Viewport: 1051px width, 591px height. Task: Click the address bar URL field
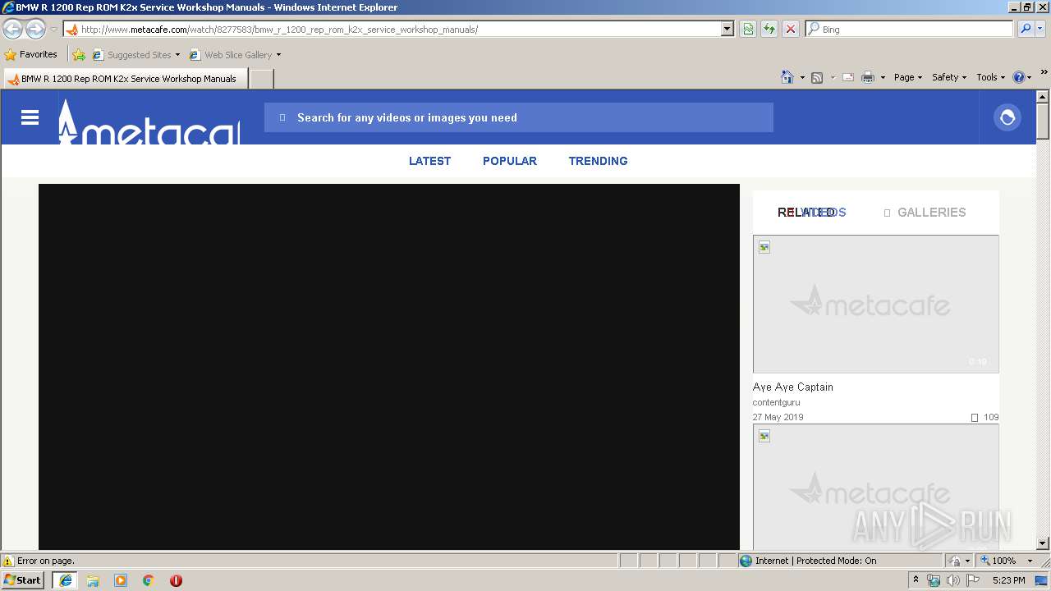[392, 30]
